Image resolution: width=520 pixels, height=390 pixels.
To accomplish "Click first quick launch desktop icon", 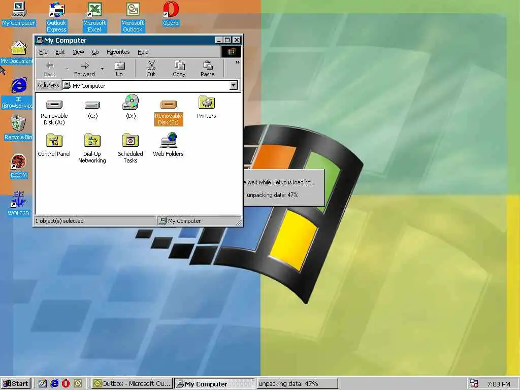I will 43,384.
